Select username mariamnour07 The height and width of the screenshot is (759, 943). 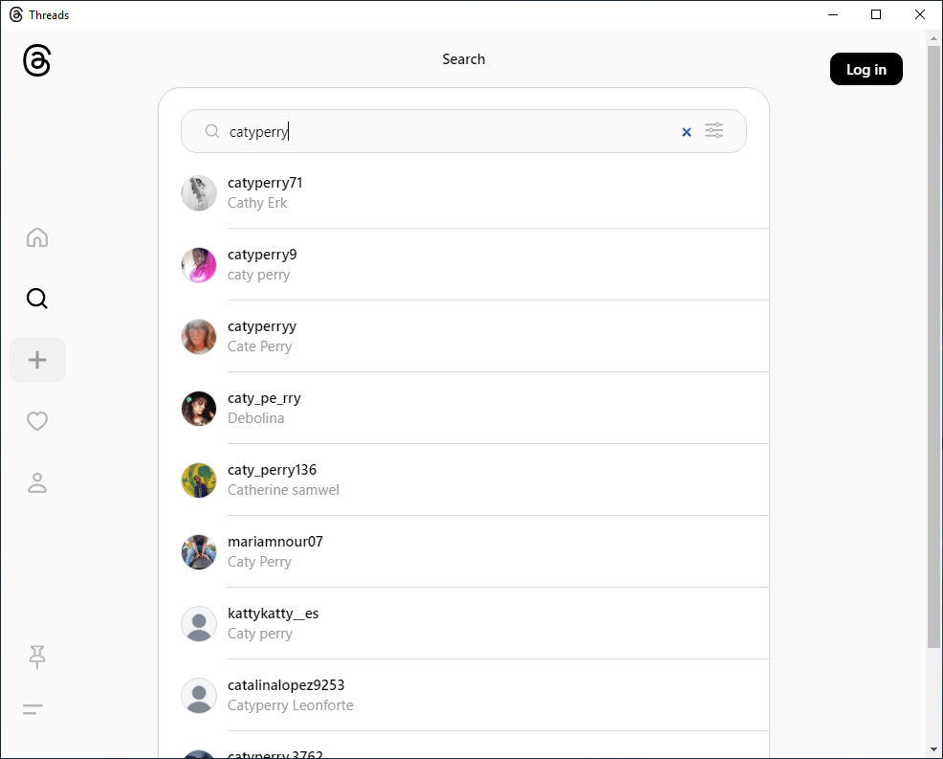pos(275,542)
